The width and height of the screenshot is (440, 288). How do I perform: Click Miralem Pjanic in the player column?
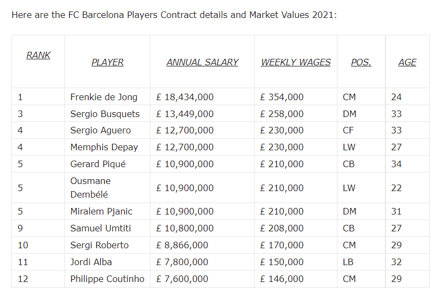click(101, 211)
